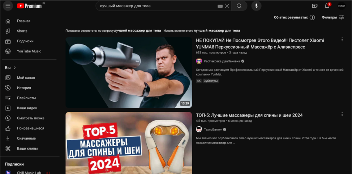Image resolution: width=352 pixels, height=174 pixels.
Task: Click the Подписки icon in navigation
Action: [x=8, y=41]
